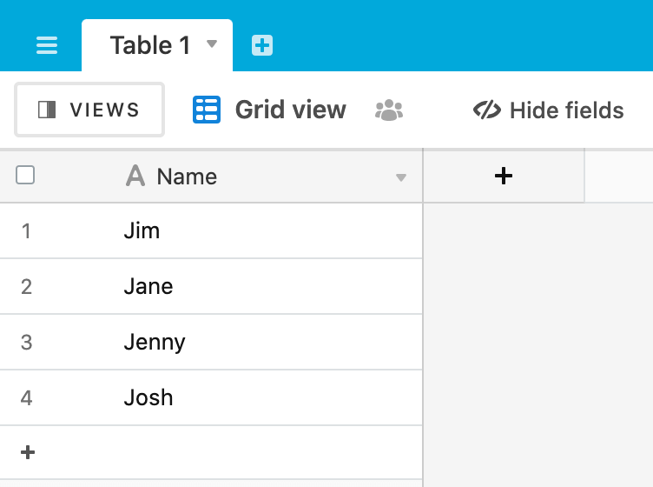Click the blue Grid view icon

[x=207, y=110]
